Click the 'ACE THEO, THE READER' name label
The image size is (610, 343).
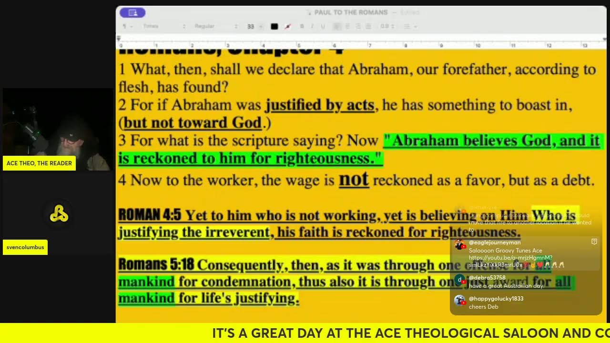click(x=39, y=163)
